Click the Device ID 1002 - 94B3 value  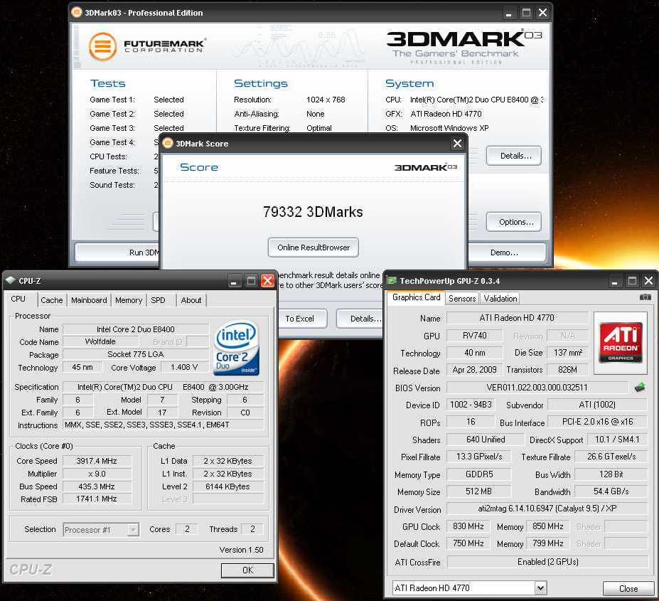click(471, 405)
